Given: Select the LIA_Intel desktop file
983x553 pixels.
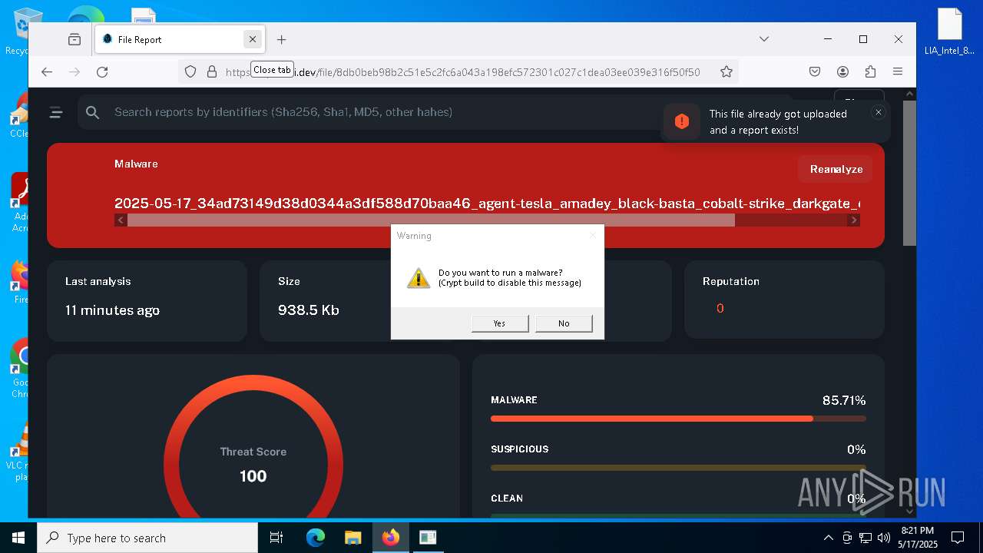Looking at the screenshot, I should tap(949, 32).
